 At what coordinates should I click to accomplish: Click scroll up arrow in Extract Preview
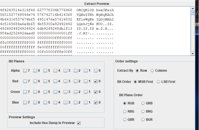point(193,9)
